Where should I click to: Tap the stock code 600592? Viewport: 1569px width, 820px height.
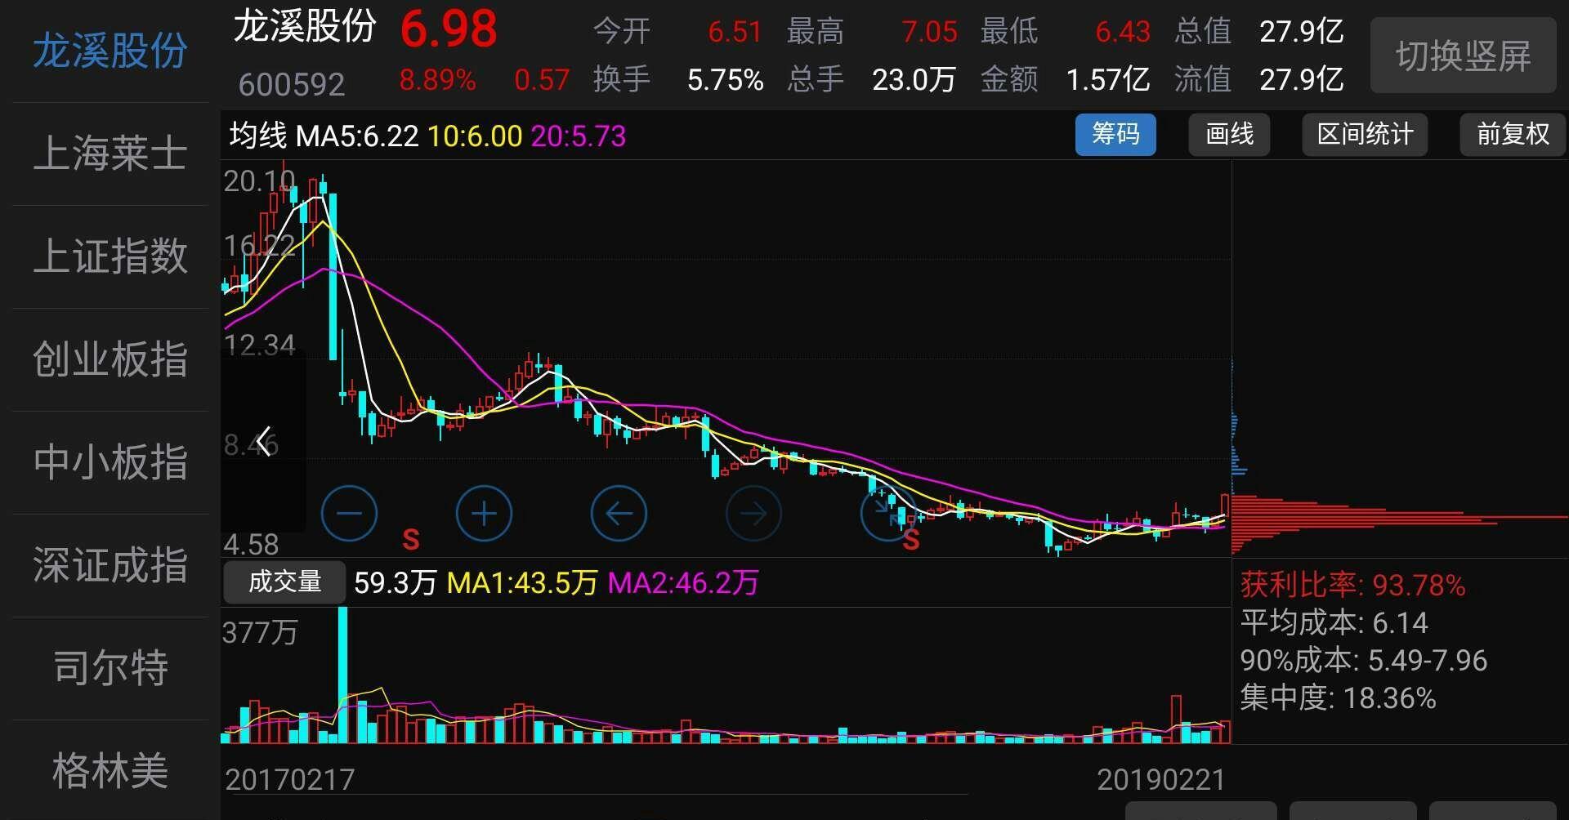tap(292, 84)
